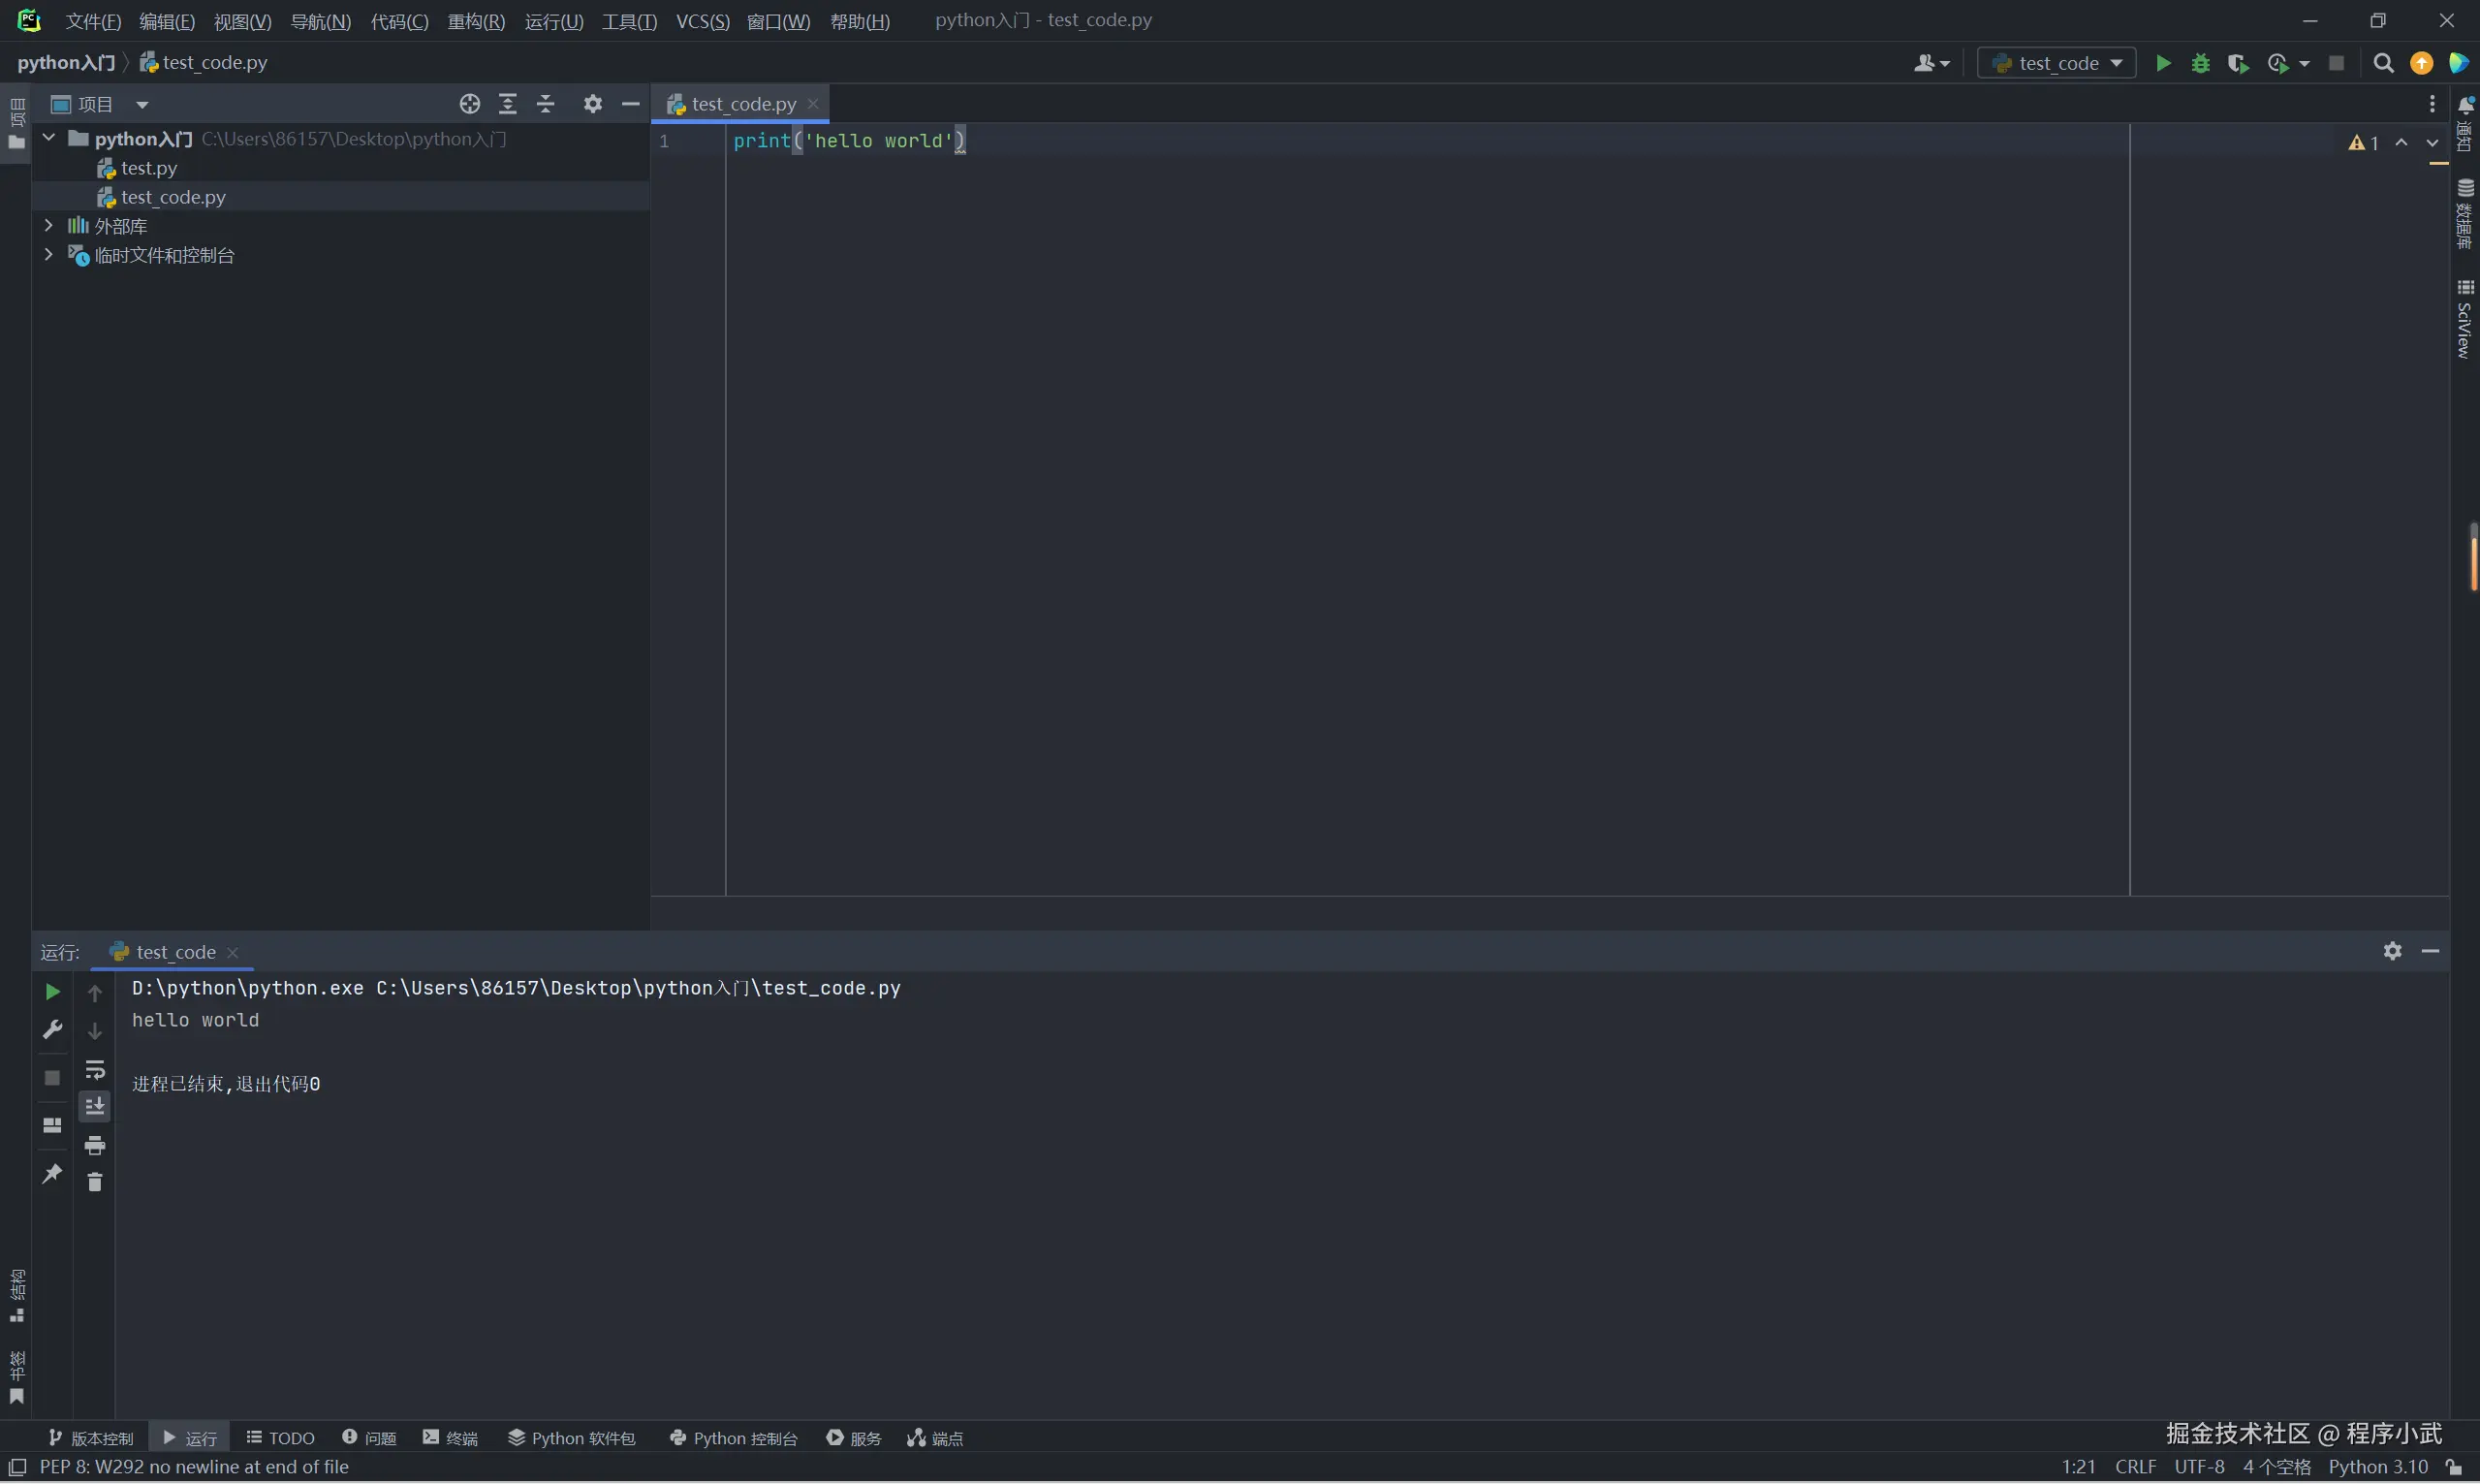2480x1484 pixels.
Task: Switch to the 终端 tool window tab
Action: pyautogui.click(x=451, y=1438)
